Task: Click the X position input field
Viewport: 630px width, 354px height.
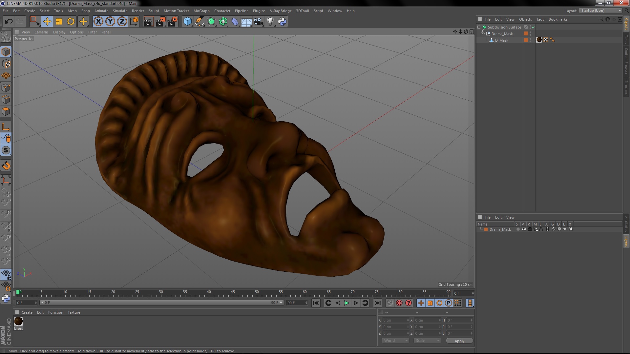Action: pyautogui.click(x=396, y=320)
